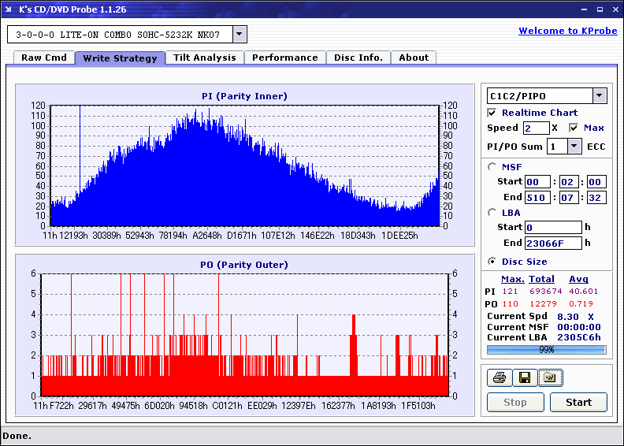Uncheck the Max speed checkbox
The image size is (624, 446).
pos(574,128)
